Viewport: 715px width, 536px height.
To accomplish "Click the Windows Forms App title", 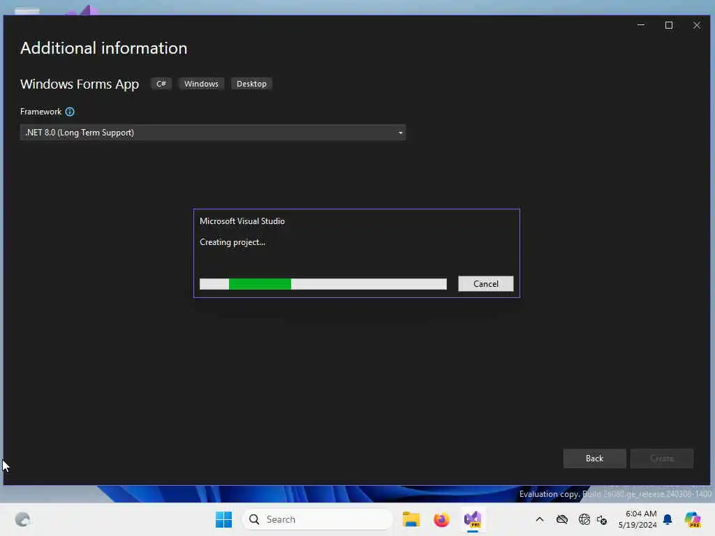I will (80, 84).
